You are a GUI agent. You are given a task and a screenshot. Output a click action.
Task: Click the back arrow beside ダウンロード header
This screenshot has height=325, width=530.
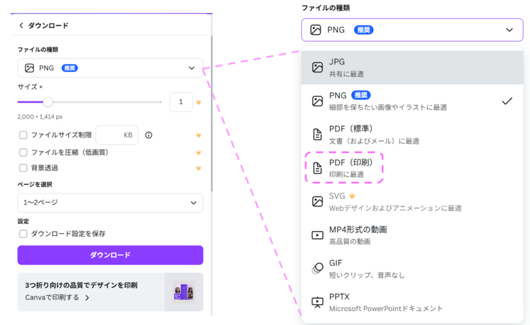[x=21, y=25]
